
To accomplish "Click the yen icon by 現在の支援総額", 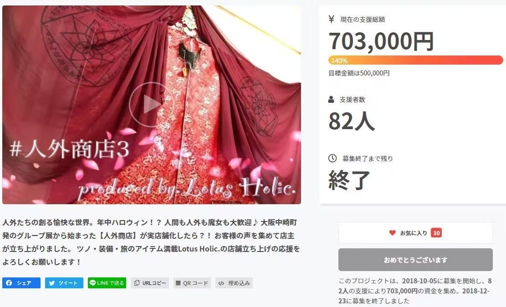I will click(x=332, y=19).
